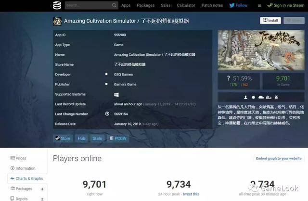The height and width of the screenshot is (201, 308).
Task: Open the Stats button
Action: point(97,138)
